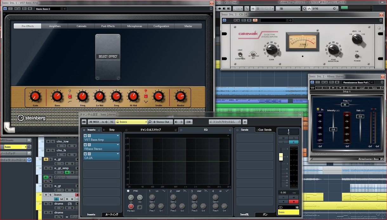
Task: Open the Cabinets tab
Action: 82,26
